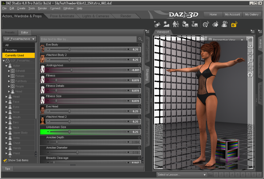The image size is (264, 179).
Task: Open the Viewport pane options menu icon
Action: click(x=253, y=32)
